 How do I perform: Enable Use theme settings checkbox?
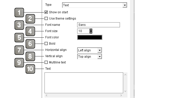[x=46, y=19]
